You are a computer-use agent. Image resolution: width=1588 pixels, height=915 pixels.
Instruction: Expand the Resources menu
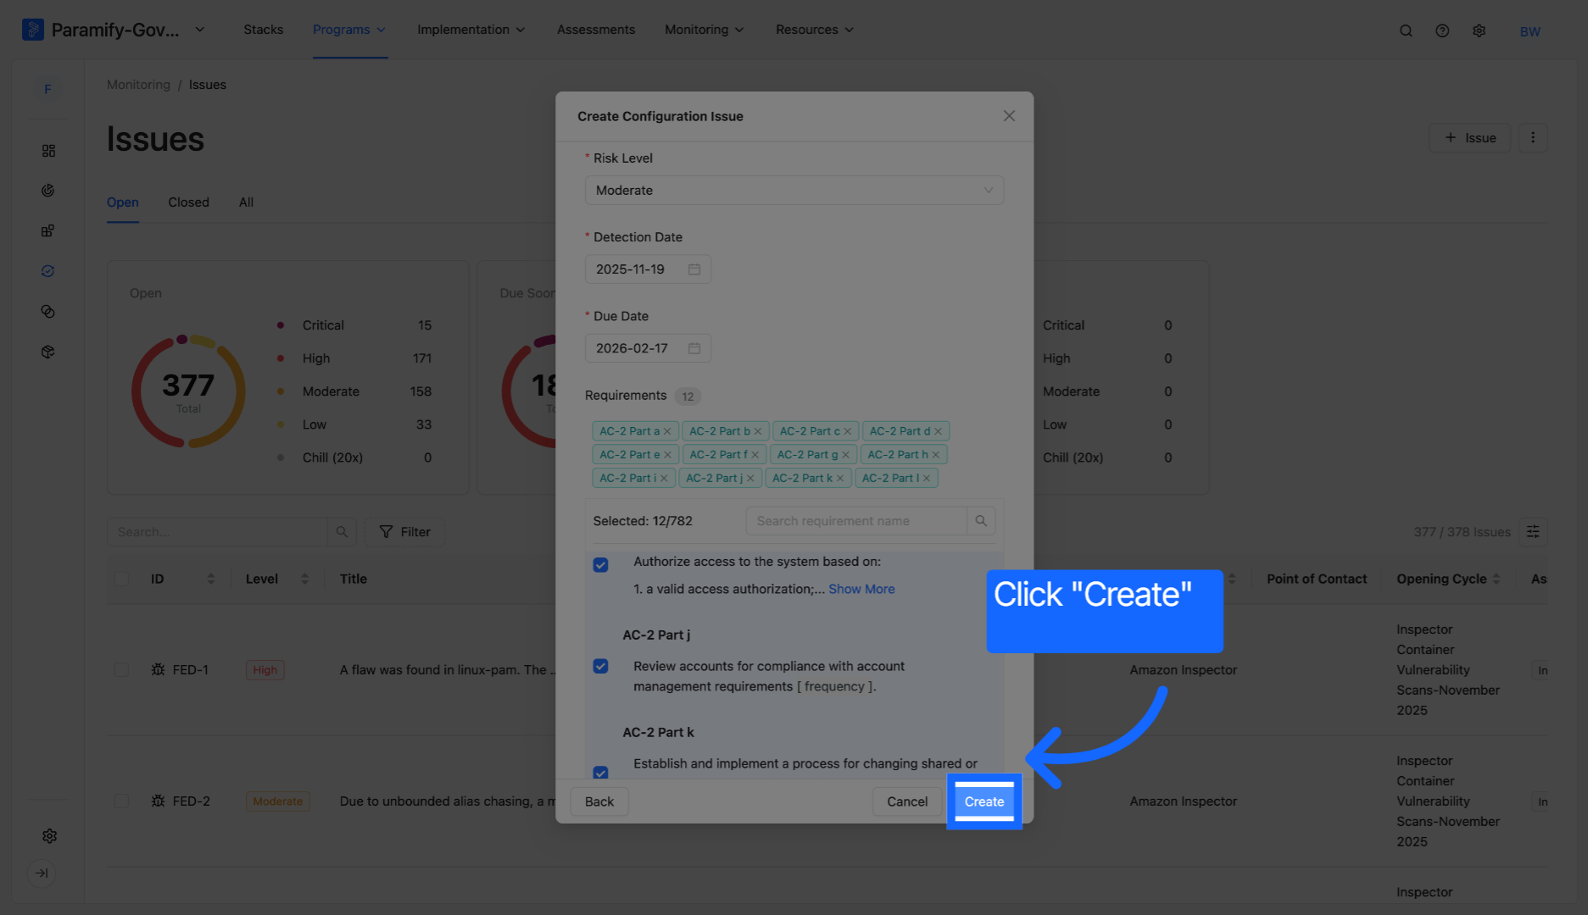[x=814, y=30]
